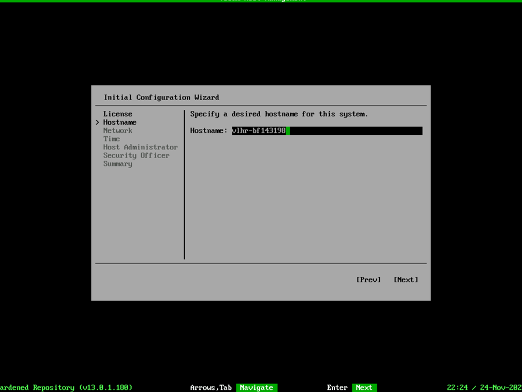Open the Summary step in the sidebar
Image resolution: width=522 pixels, height=392 pixels.
pos(118,164)
